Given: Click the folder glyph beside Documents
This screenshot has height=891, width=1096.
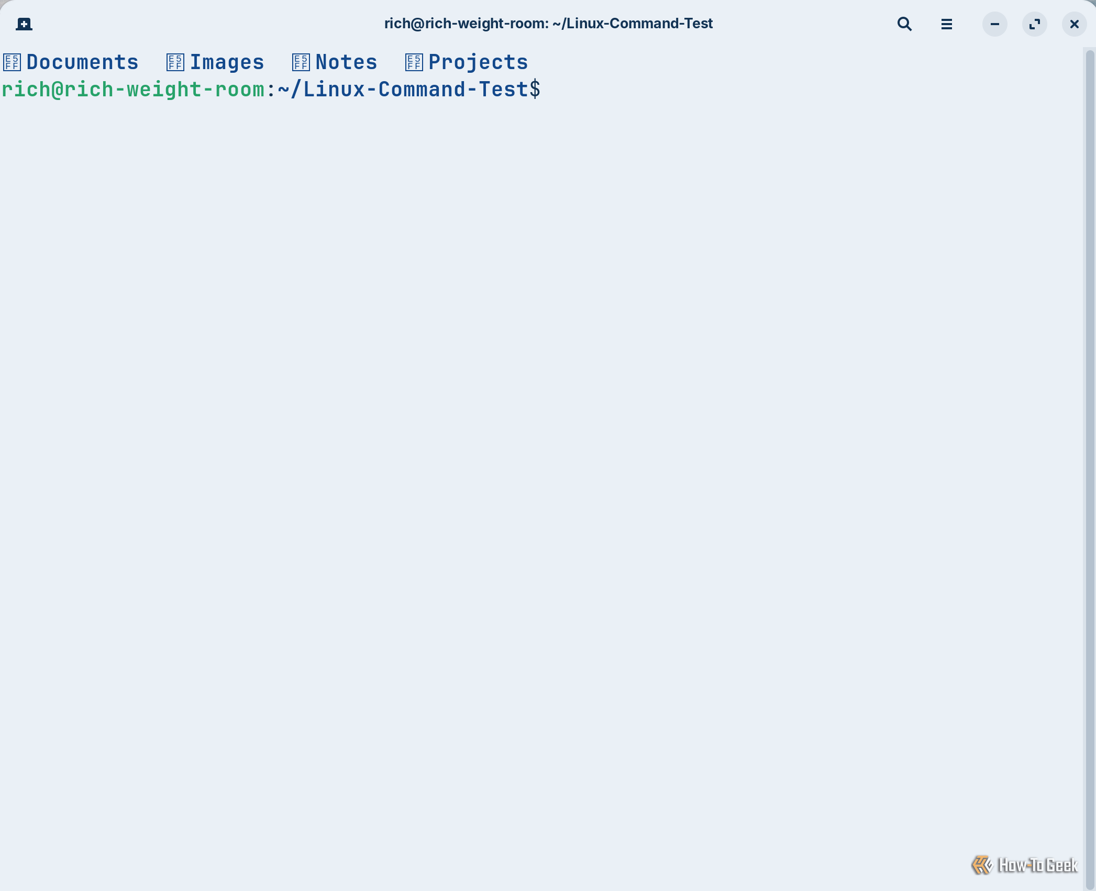Looking at the screenshot, I should (x=12, y=62).
